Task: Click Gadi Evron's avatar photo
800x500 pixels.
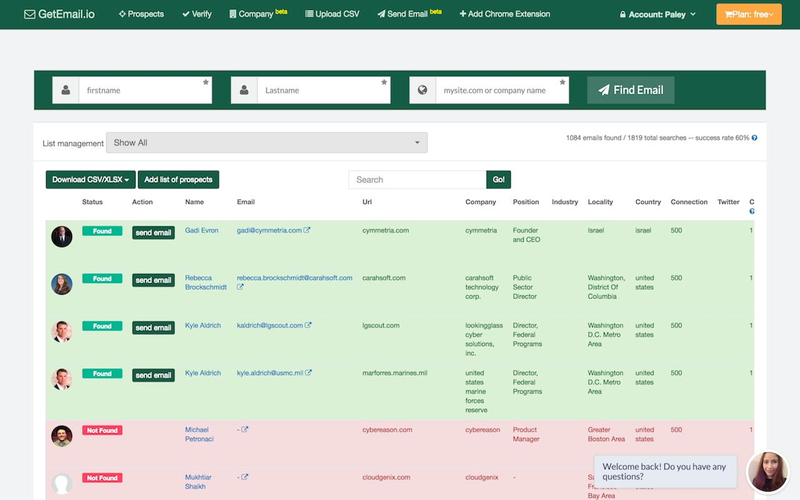Action: (x=62, y=237)
